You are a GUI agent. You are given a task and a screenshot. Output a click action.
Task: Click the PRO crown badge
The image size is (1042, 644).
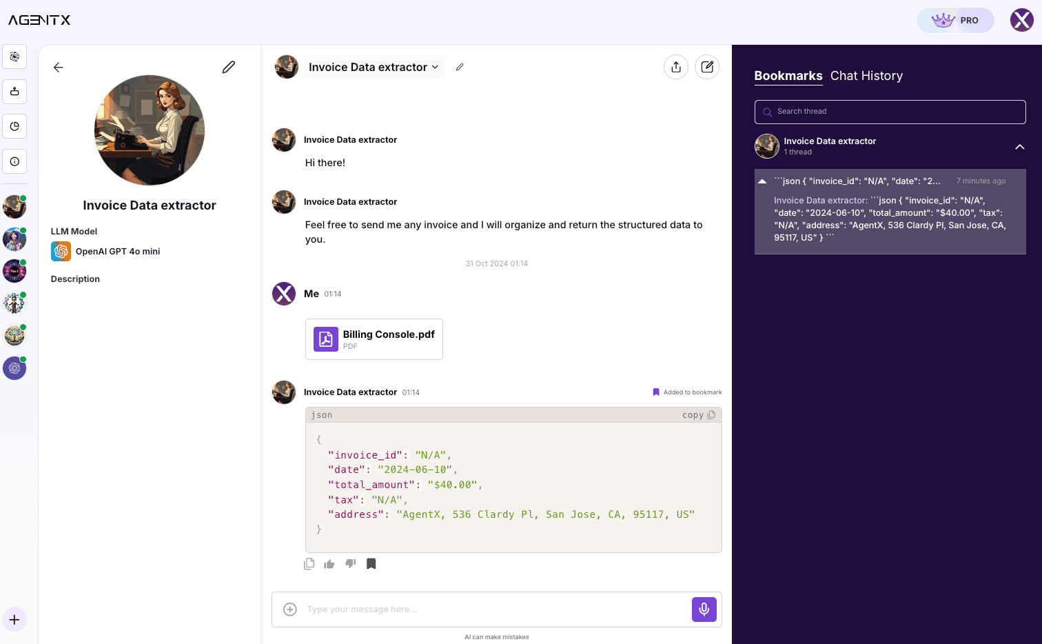pyautogui.click(x=955, y=20)
